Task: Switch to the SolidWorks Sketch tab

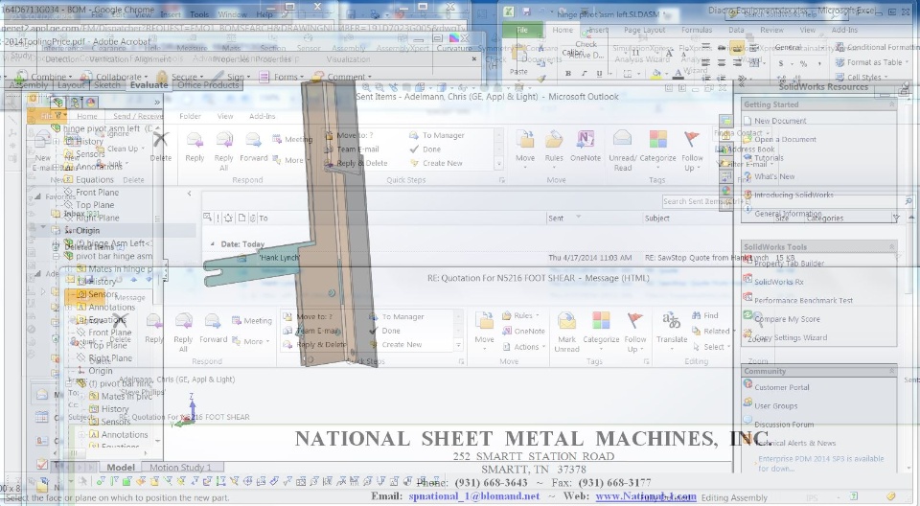Action: [x=107, y=85]
